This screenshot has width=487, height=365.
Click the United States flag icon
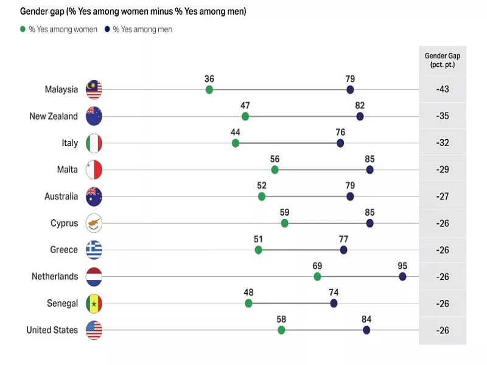pos(94,330)
